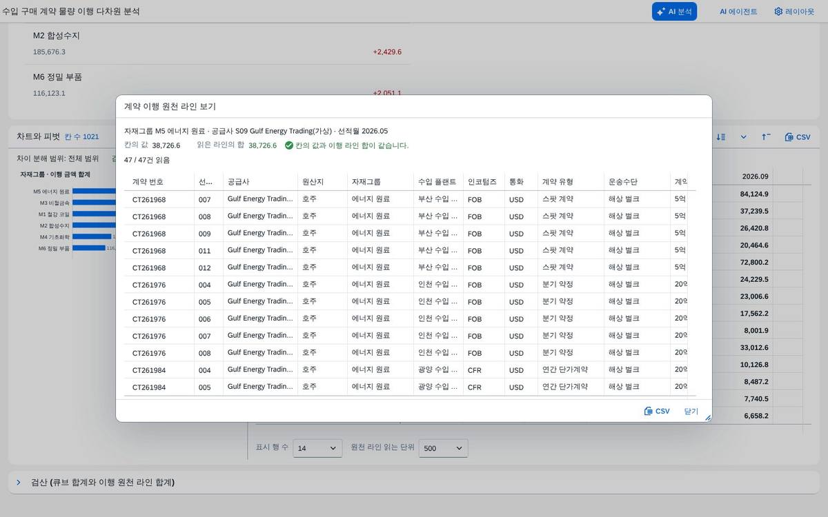Viewport: 828px width, 517px height.
Task: Open the AI 에이전트 panel
Action: 738,11
